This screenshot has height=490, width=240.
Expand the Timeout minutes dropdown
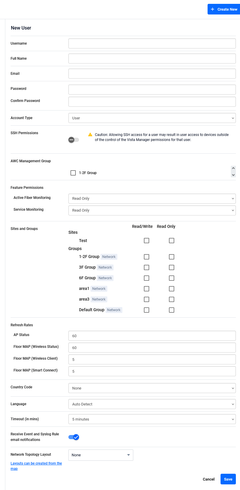pos(152,419)
